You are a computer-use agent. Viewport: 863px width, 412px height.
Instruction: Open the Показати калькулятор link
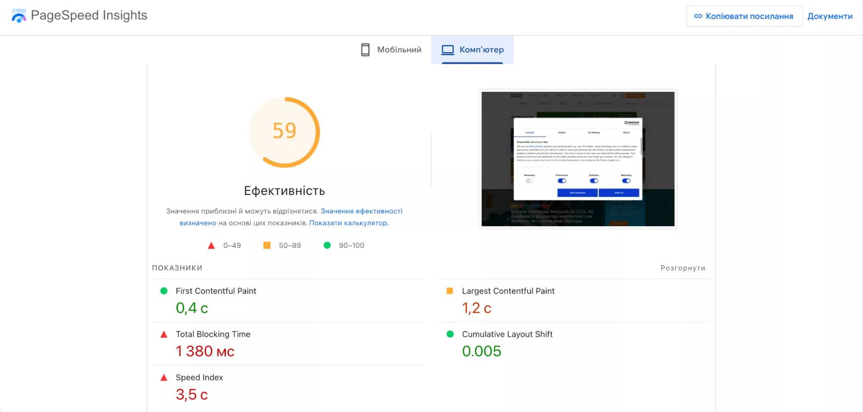(349, 223)
